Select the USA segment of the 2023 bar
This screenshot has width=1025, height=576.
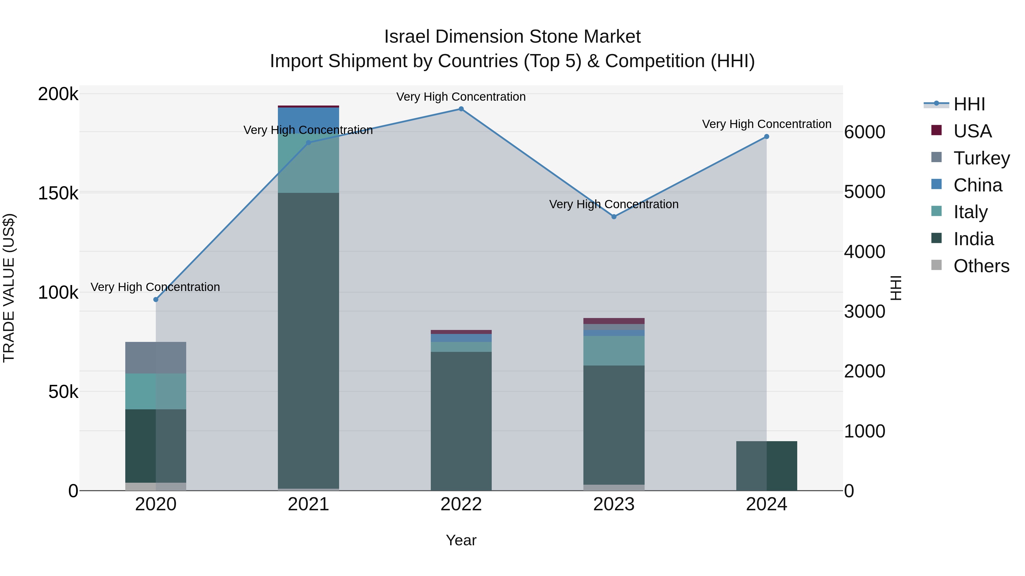[x=614, y=321]
